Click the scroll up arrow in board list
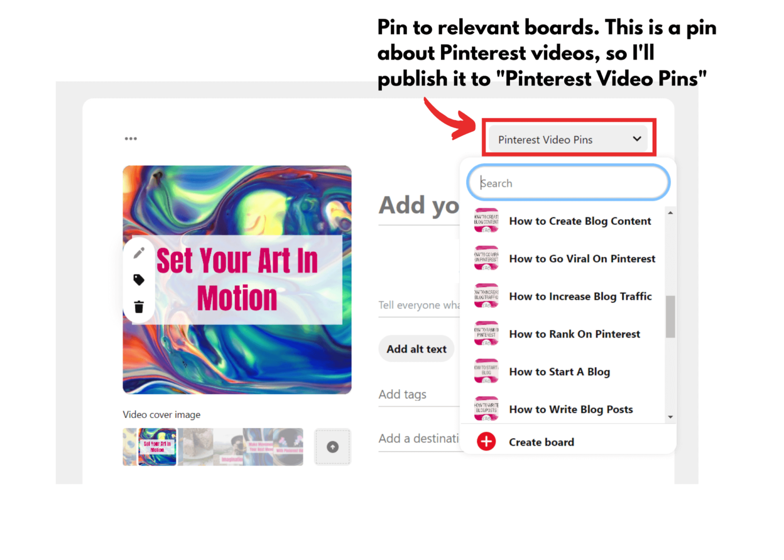The width and height of the screenshot is (784, 560). pyautogui.click(x=670, y=212)
